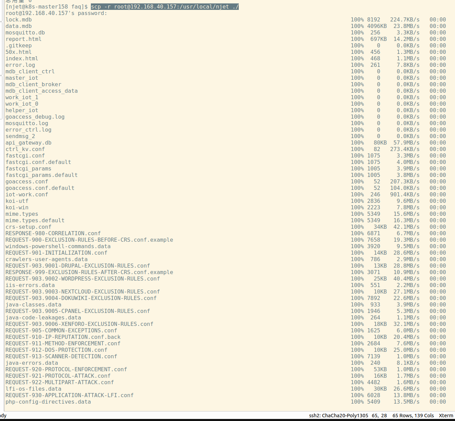Click REQUEST-901-INITIALIZATION.conf in the list
Viewport: 455px width, 421px height.
tap(56, 253)
